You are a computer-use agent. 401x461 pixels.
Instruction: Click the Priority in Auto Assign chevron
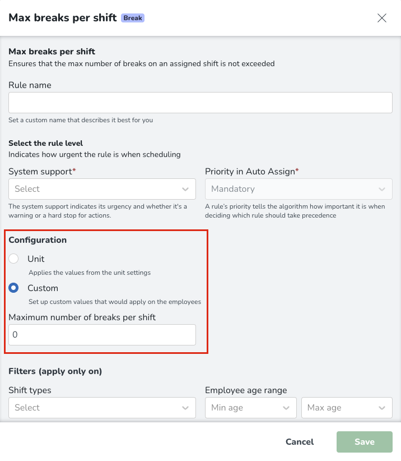coord(381,189)
